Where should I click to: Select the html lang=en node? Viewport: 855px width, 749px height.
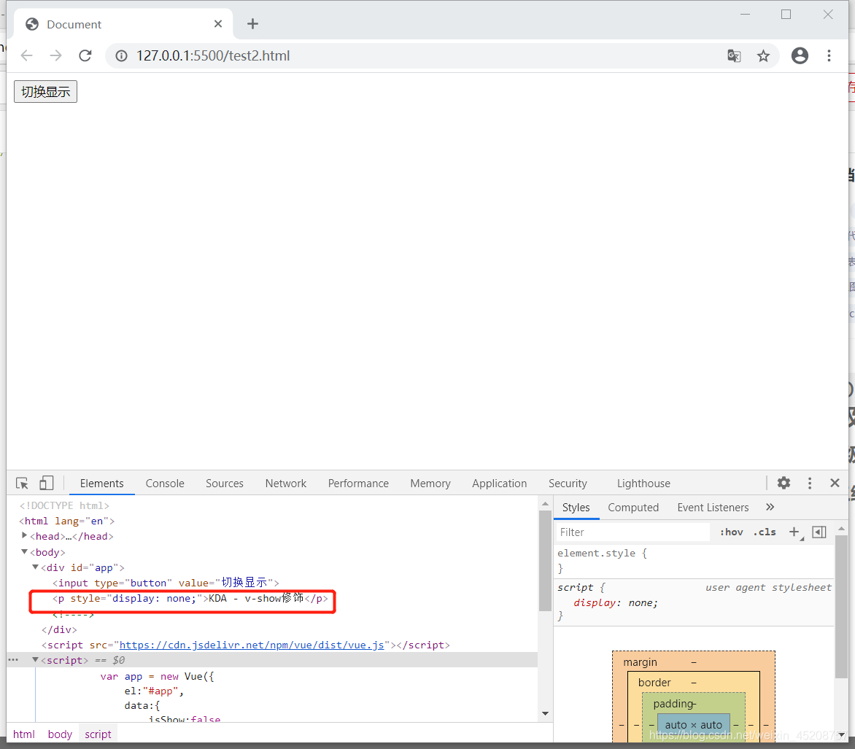66,521
